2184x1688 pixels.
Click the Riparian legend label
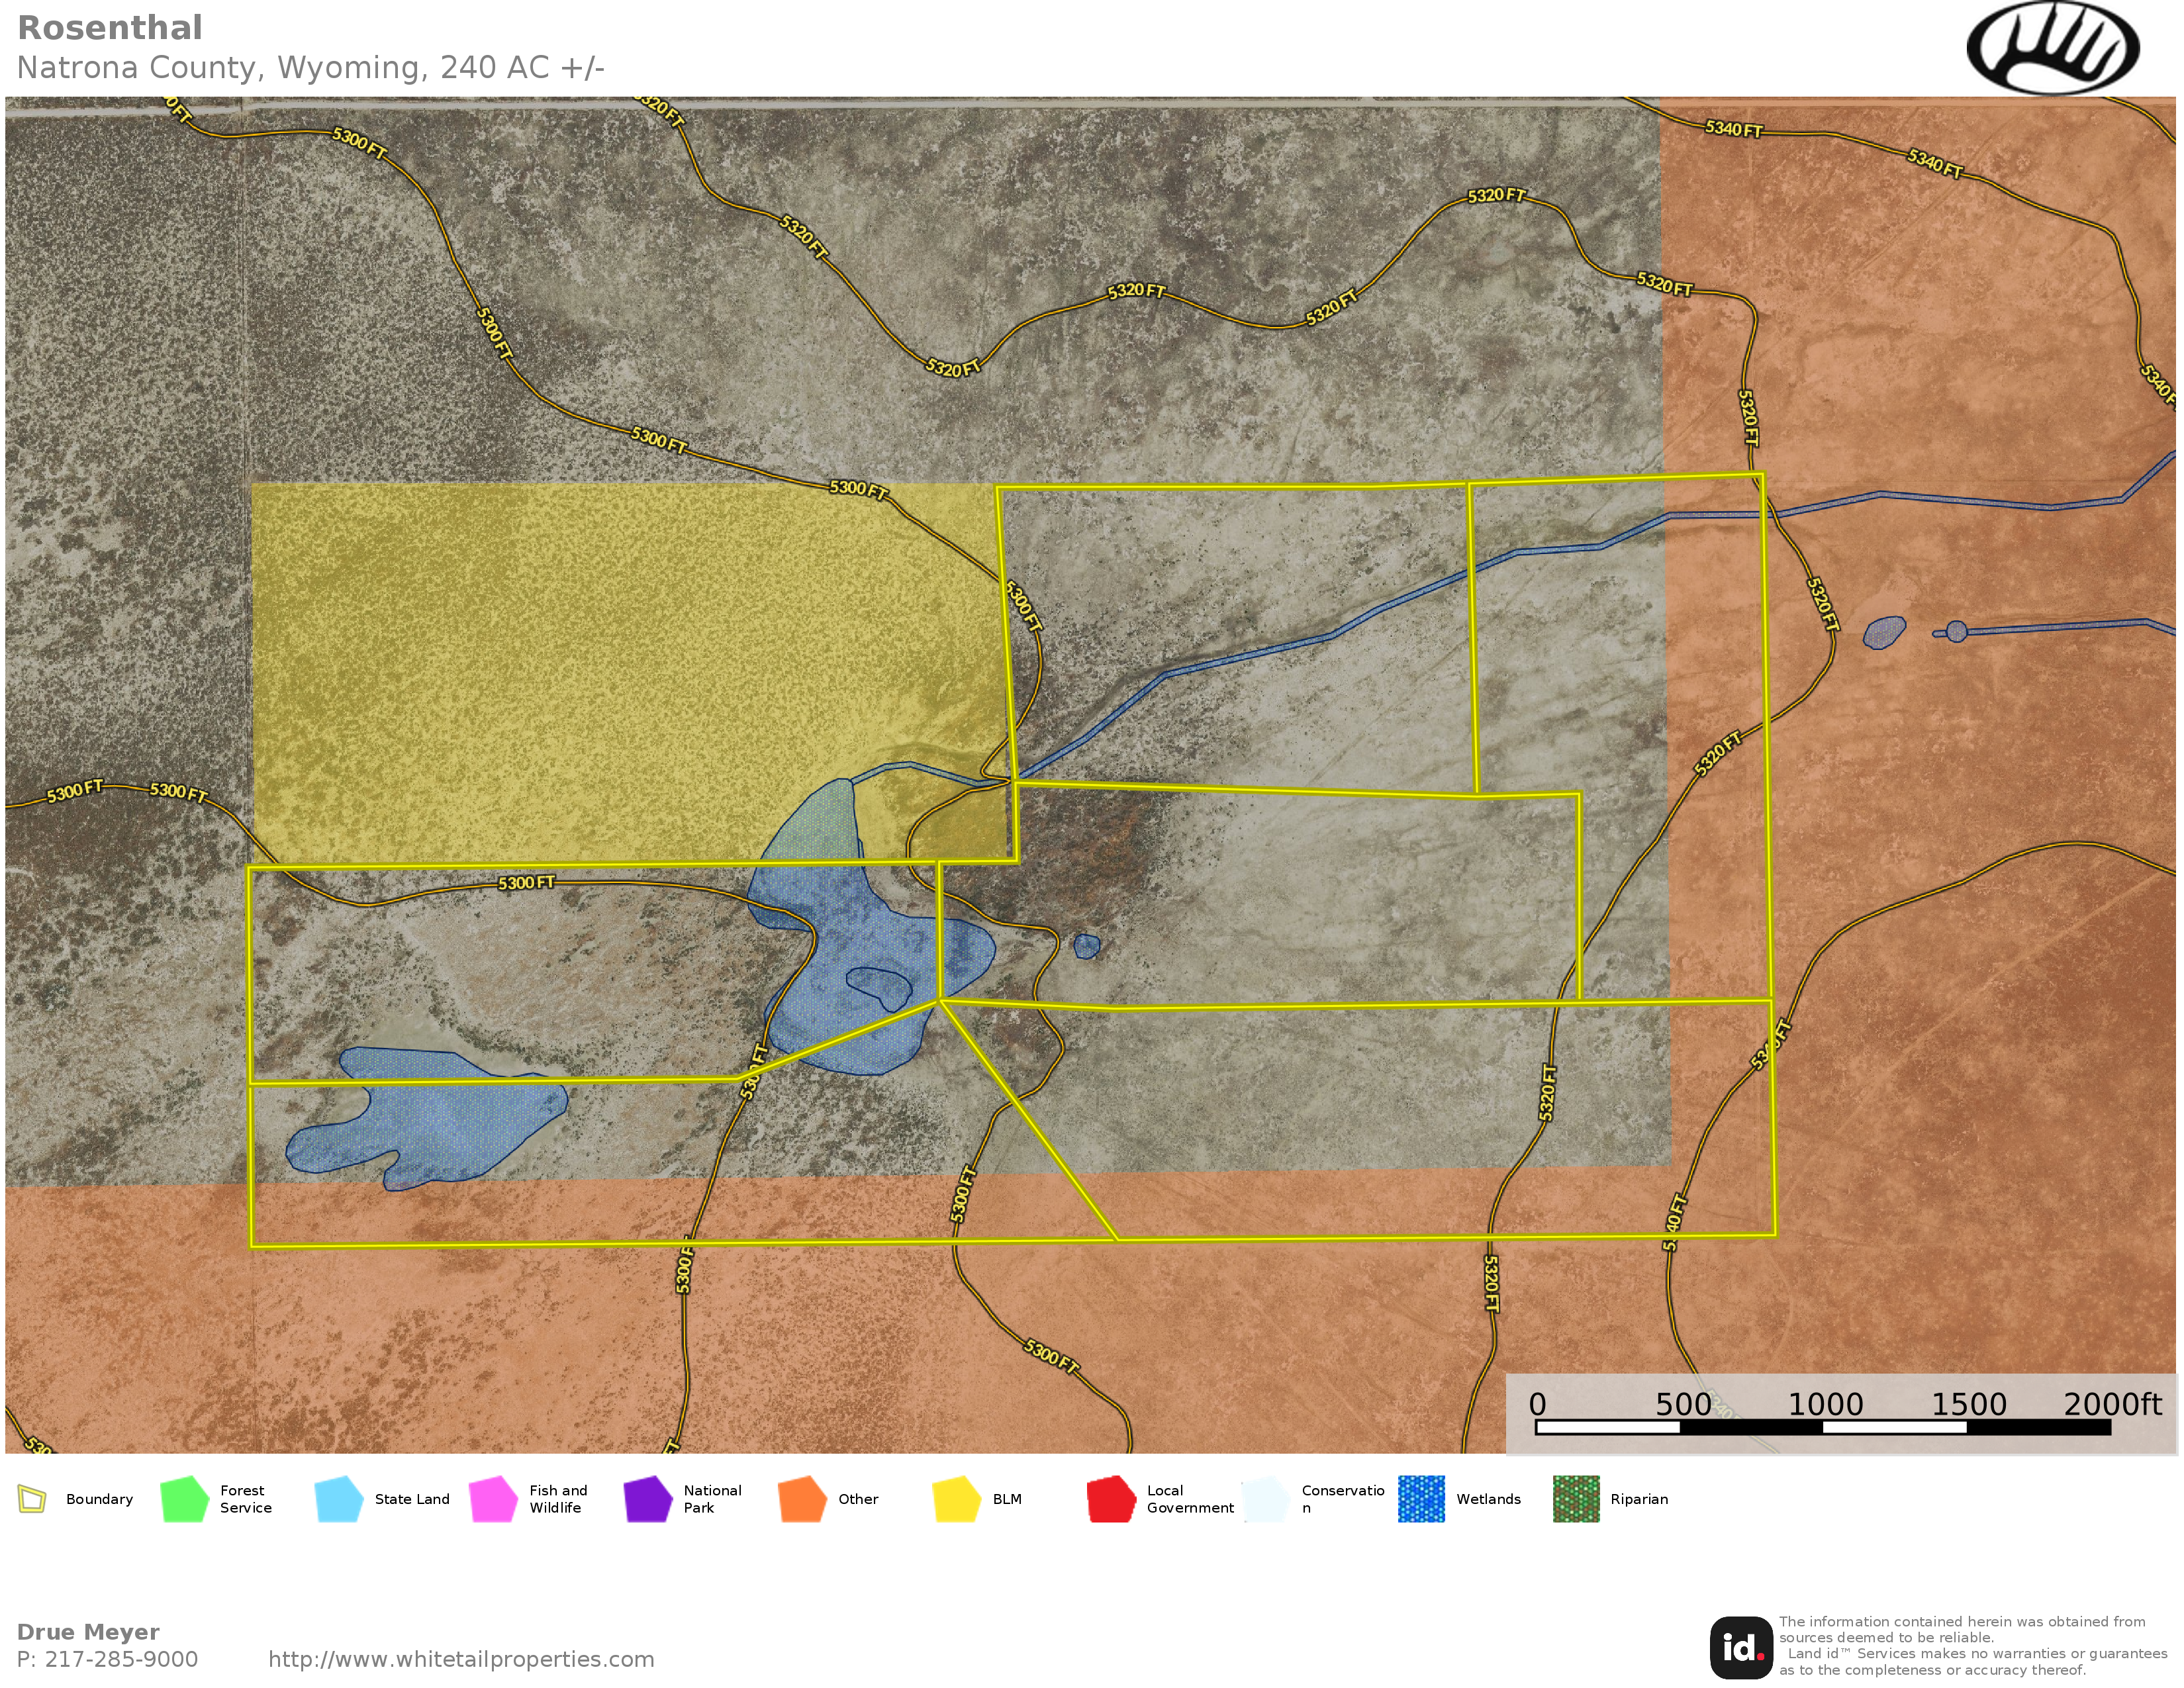1639,1499
